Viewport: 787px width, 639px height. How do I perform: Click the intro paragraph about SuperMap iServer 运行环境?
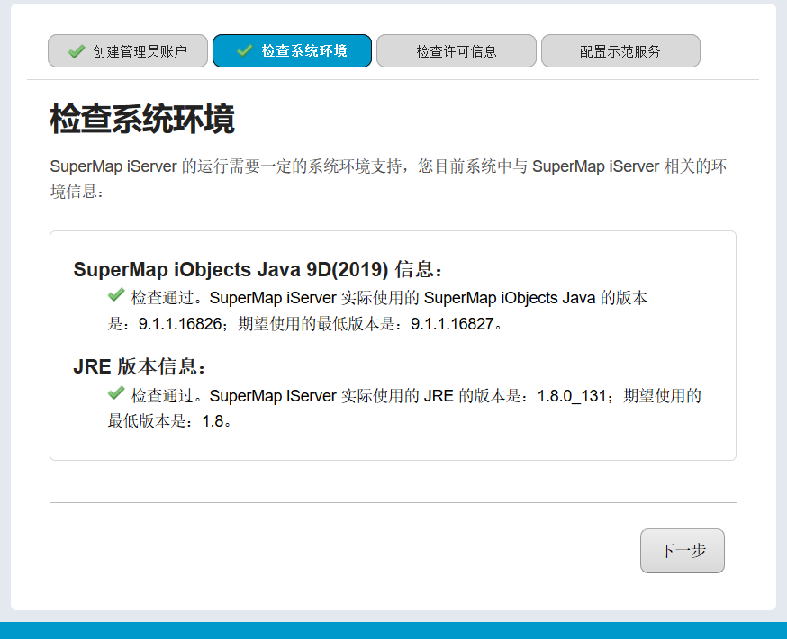[388, 178]
